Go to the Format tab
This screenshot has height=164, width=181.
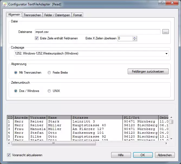click(77, 15)
